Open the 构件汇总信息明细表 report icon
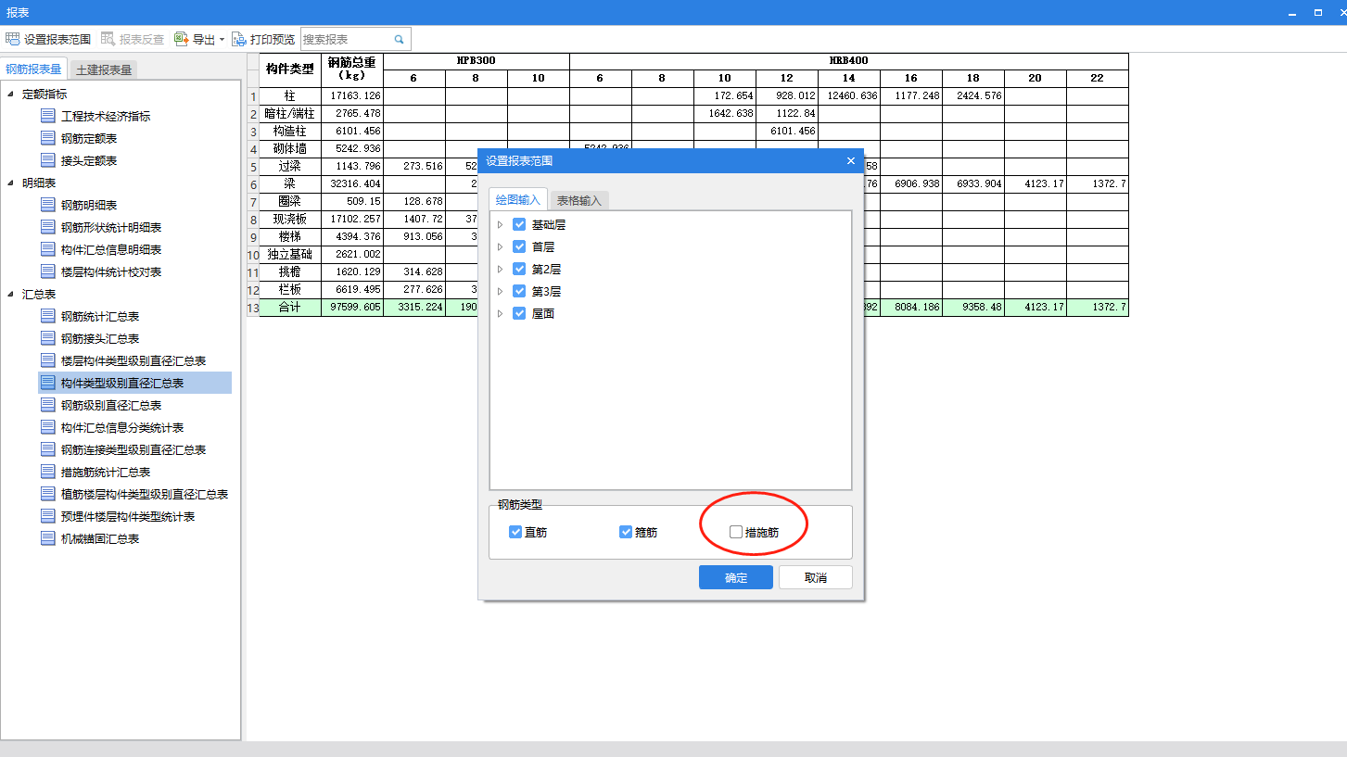Image resolution: width=1347 pixels, height=757 pixels. (x=48, y=249)
